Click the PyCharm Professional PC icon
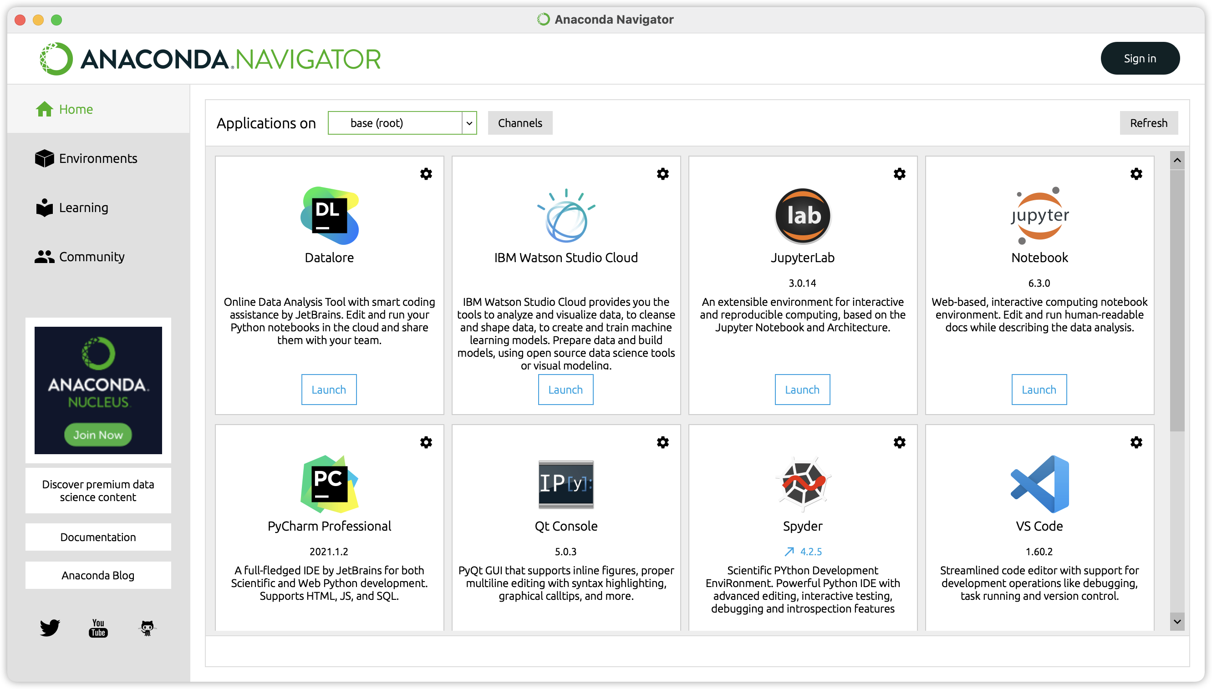 [330, 484]
